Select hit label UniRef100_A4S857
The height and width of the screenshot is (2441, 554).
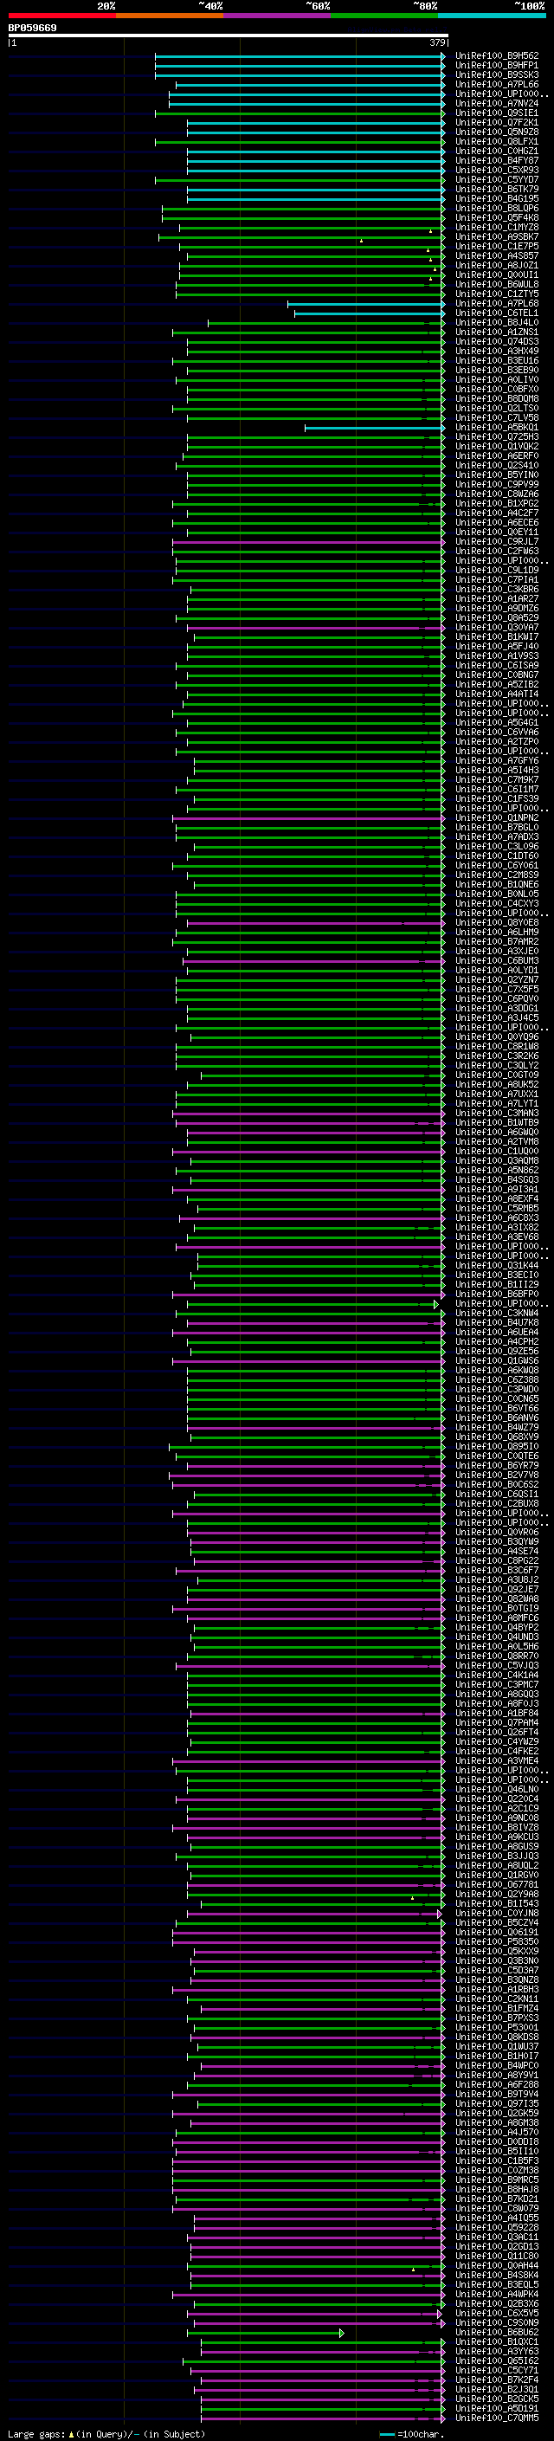point(496,255)
